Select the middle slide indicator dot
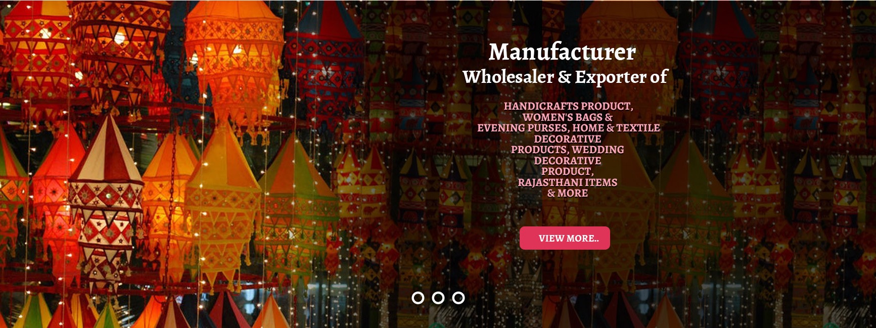The height and width of the screenshot is (328, 876). (x=438, y=298)
